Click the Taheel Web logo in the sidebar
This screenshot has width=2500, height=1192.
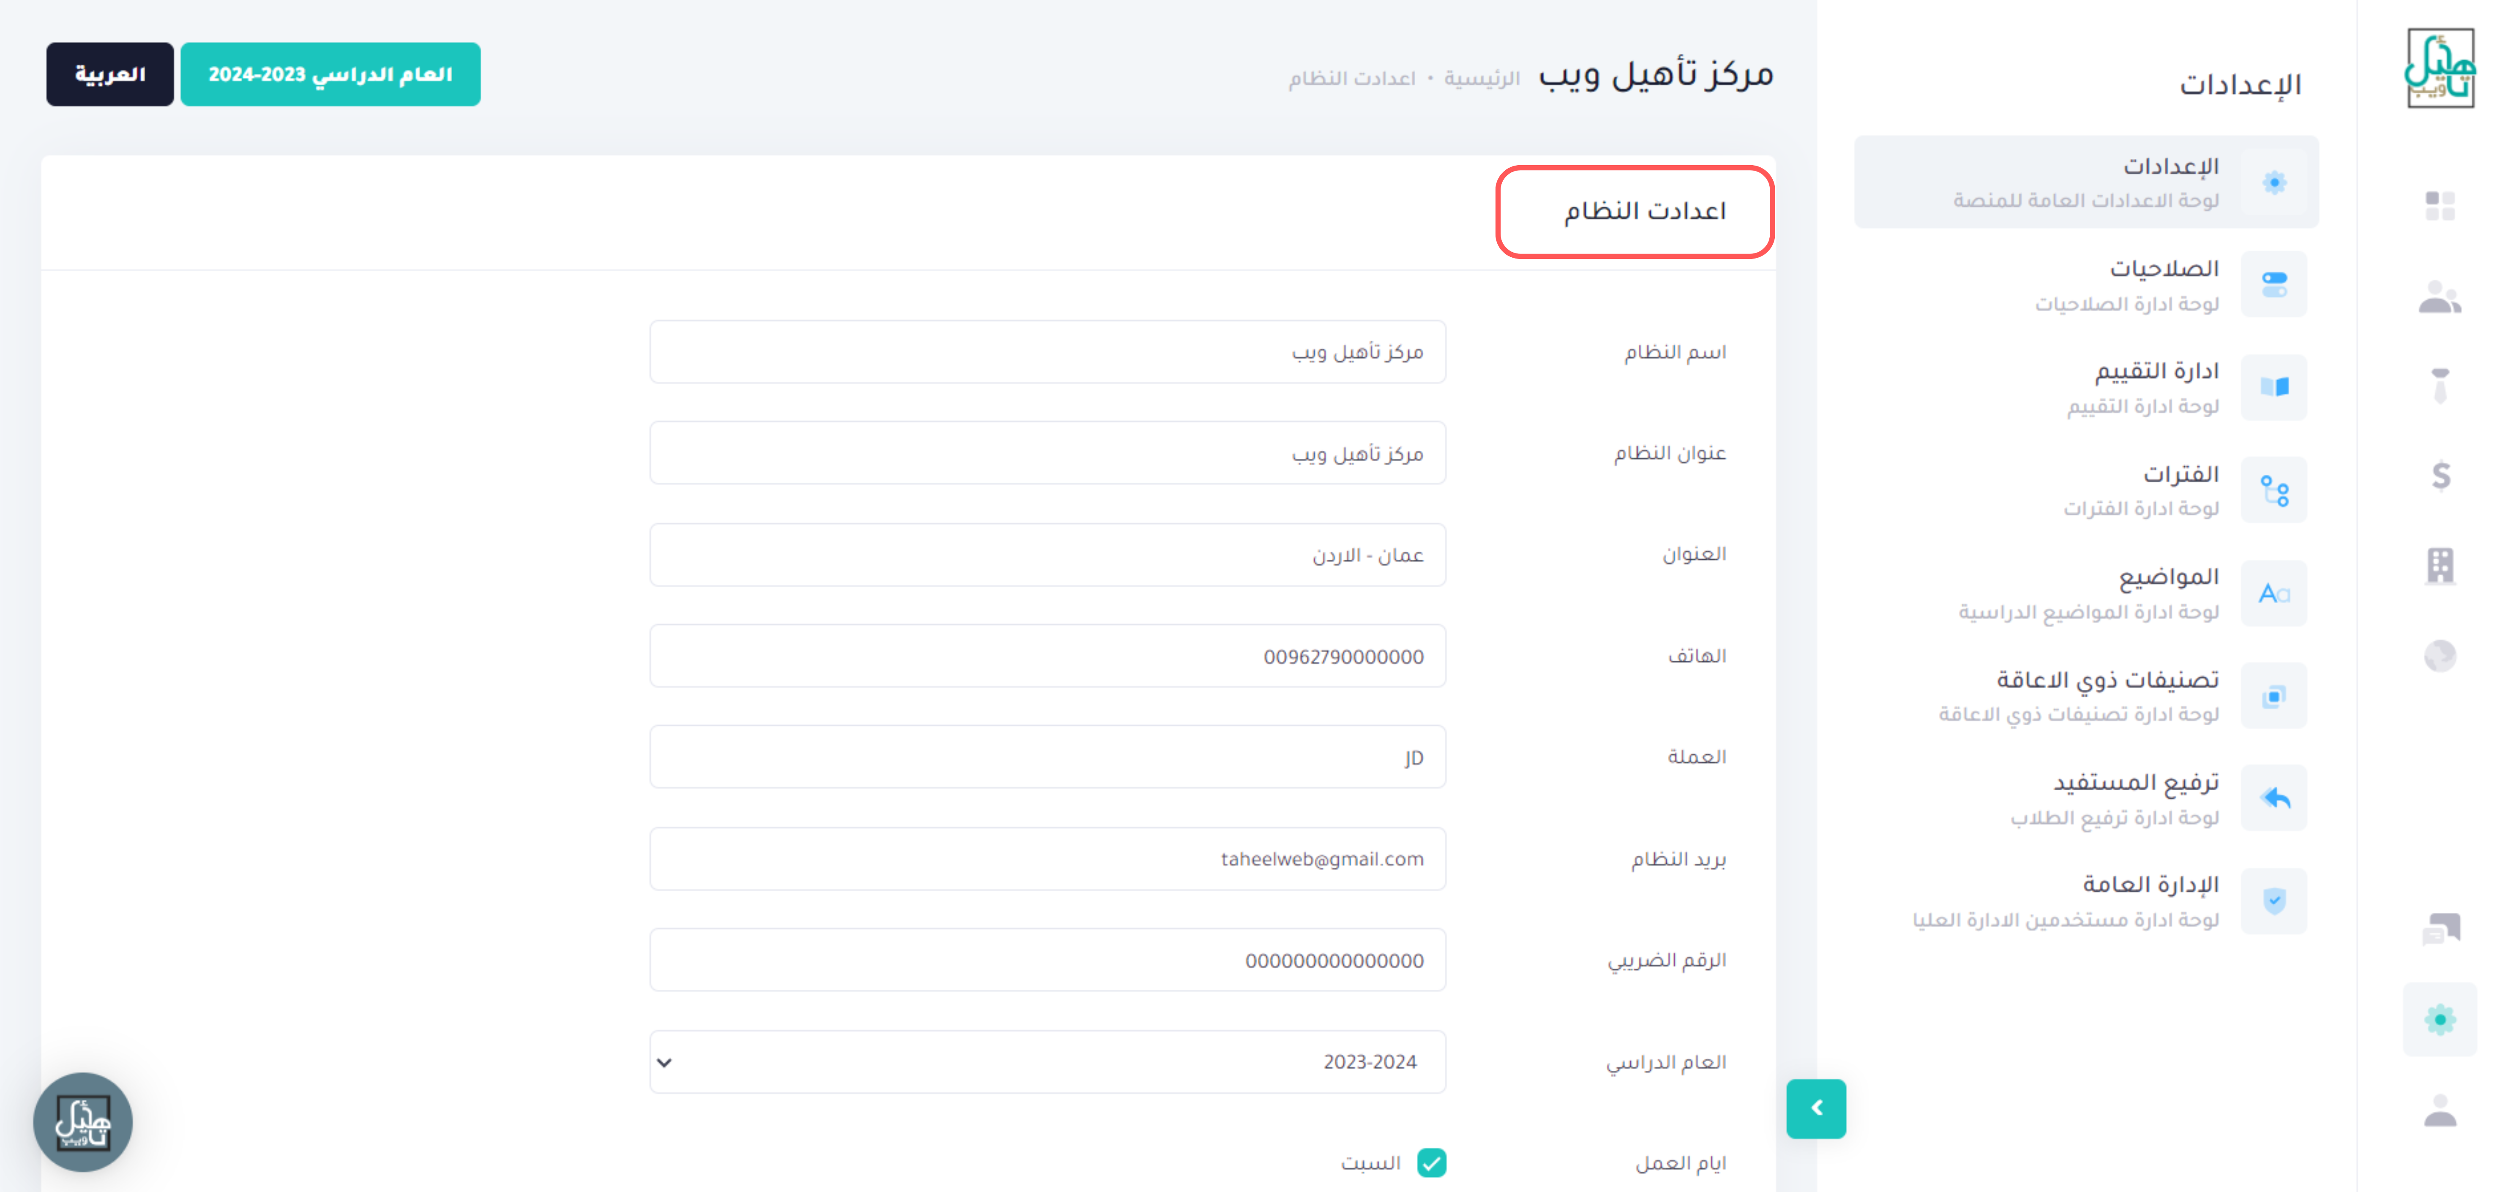click(x=2440, y=68)
